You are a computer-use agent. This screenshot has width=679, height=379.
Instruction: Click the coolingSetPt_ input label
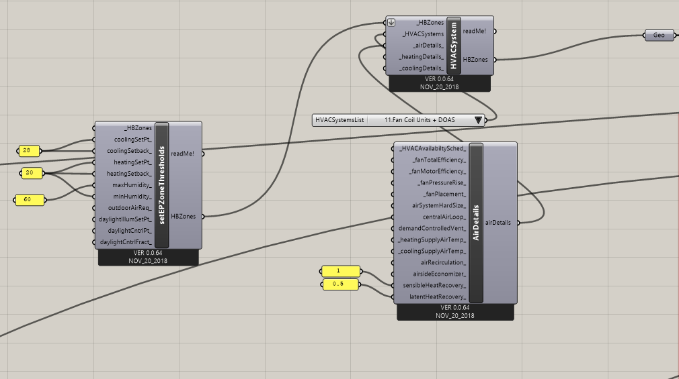pyautogui.click(x=133, y=140)
